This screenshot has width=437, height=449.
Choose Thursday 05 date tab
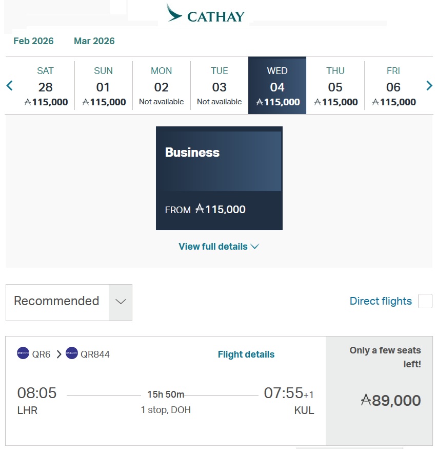coord(335,86)
